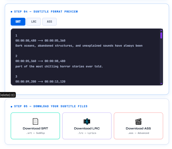Click timestamp '00:00:05,360 --> 00:00:08,480'
The image size is (172, 149).
point(40,61)
